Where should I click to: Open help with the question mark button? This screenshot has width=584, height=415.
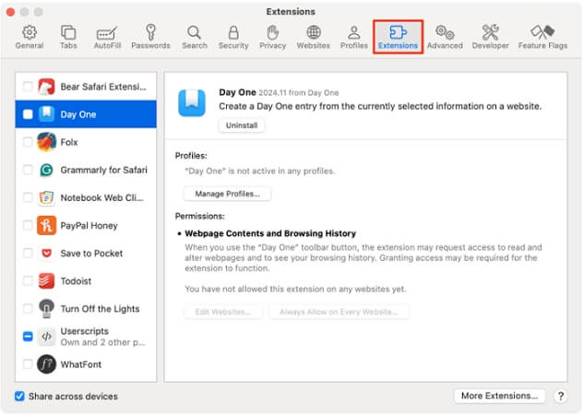(561, 396)
